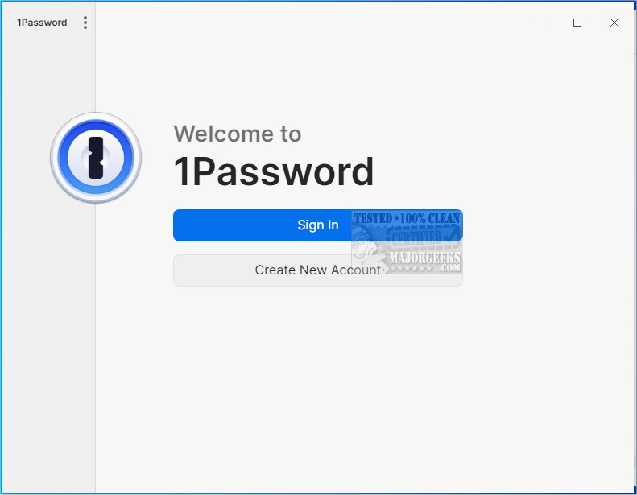Screen dimensions: 637x495
Task: Click the outer blue ring of the logo
Action: [96, 124]
